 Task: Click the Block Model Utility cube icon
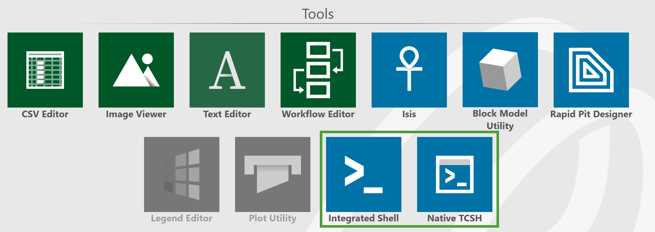click(x=500, y=70)
